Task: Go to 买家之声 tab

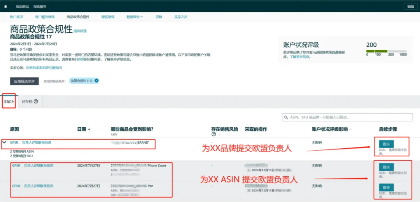Action: 181,17
